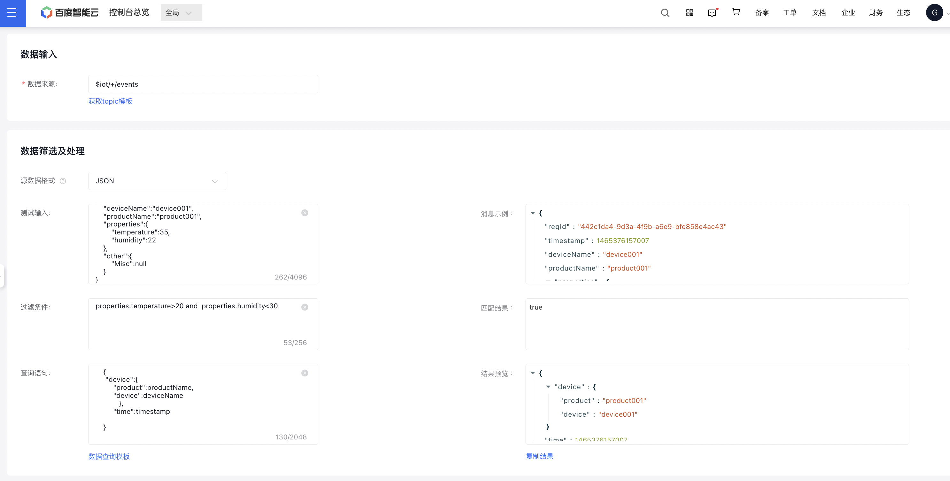Screen dimensions: 950x481
Task: Click "device001" value in 结果预览
Action: coord(618,414)
